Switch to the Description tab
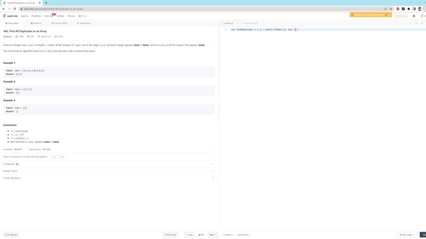This screenshot has width=426, height=239. (x=12, y=23)
